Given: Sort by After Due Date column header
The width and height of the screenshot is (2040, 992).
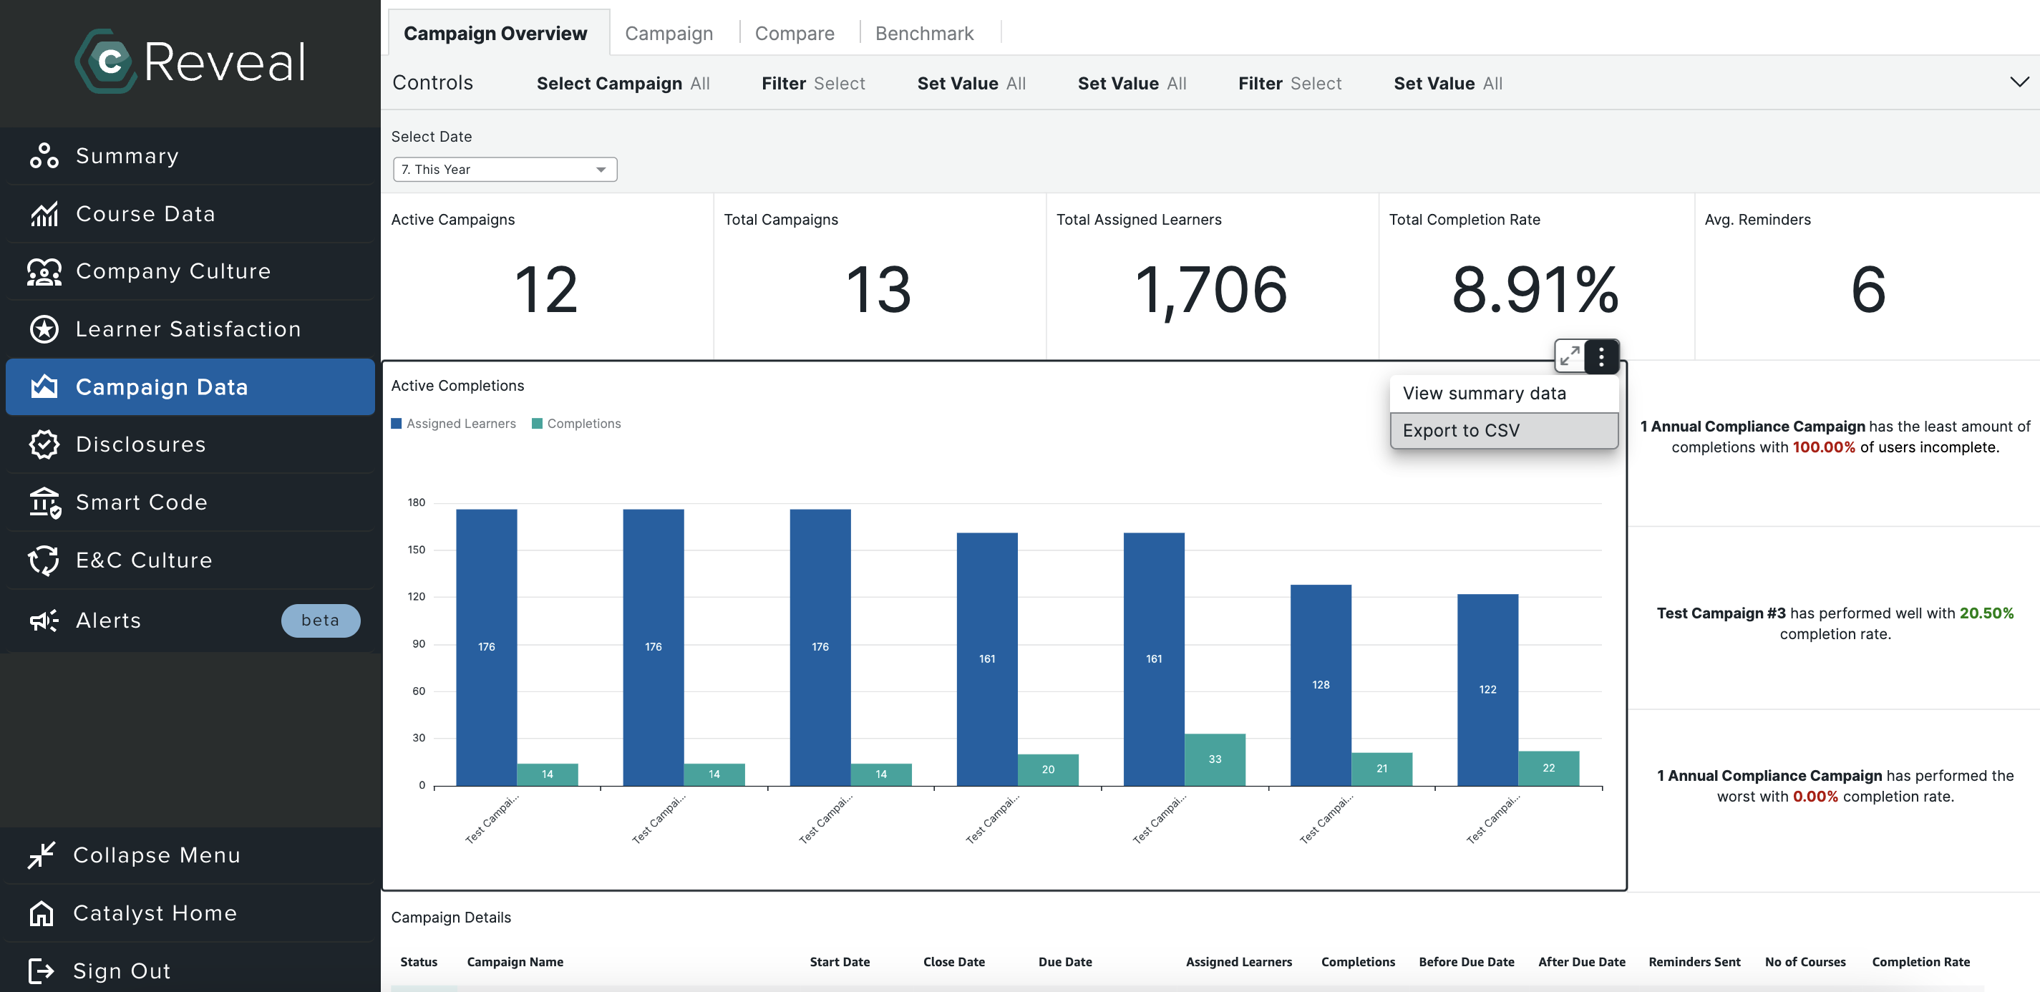Looking at the screenshot, I should [x=1581, y=962].
